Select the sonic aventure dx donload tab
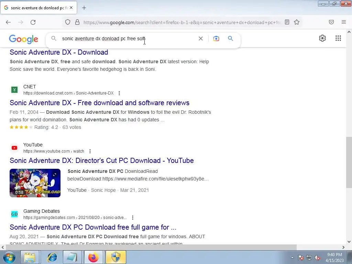The image size is (352, 264). click(x=38, y=8)
